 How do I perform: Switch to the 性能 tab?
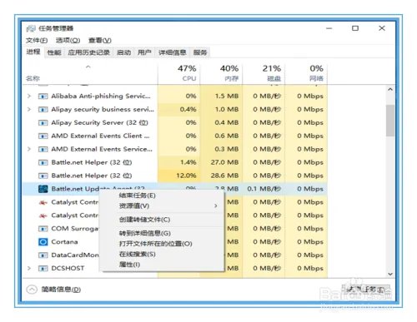54,52
